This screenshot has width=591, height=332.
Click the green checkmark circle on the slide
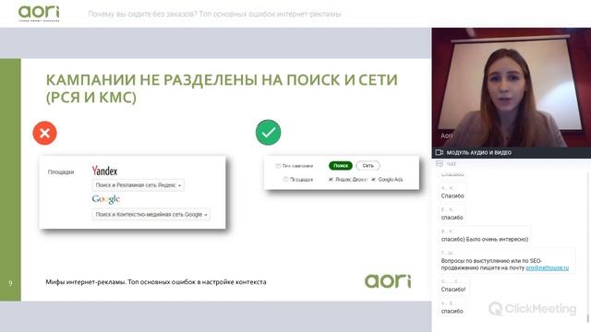(x=268, y=132)
